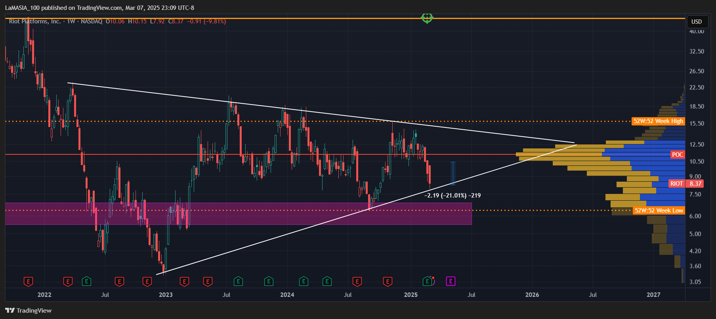Select the blue price range measurement box

pos(453,173)
